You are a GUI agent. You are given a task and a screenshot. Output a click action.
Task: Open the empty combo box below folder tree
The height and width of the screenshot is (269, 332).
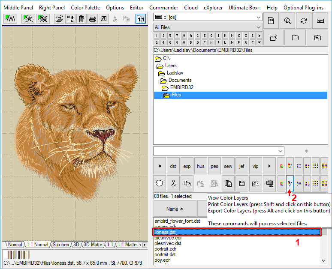coord(281,151)
